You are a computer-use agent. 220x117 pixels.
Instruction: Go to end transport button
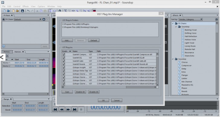pyautogui.click(x=75, y=109)
